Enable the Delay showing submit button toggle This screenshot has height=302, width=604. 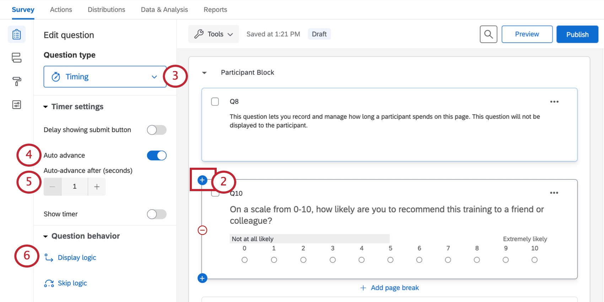[156, 130]
